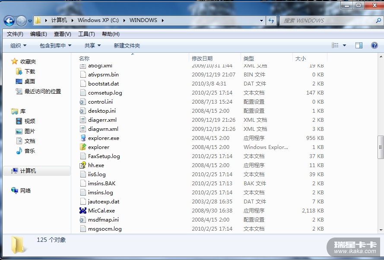Click the Downloads folder icon in sidebar
Screen dimensions: 384x260
(19, 72)
